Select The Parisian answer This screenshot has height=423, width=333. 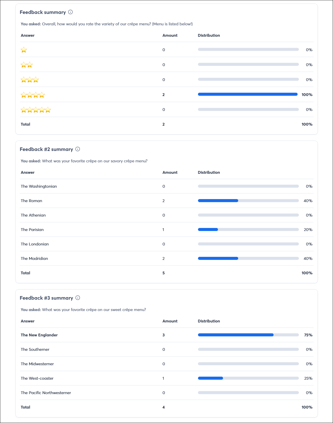(32, 229)
